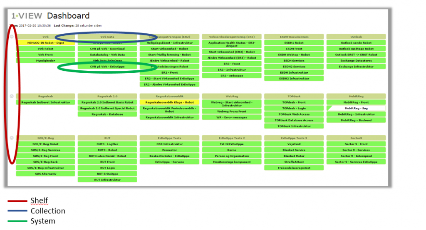Select the WebReg collection header
The width and height of the screenshot is (426, 230).
(232, 96)
